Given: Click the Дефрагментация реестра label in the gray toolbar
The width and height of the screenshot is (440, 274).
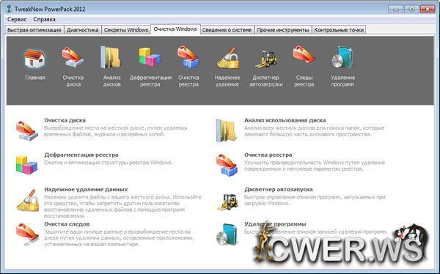Looking at the screenshot, I should (x=150, y=81).
